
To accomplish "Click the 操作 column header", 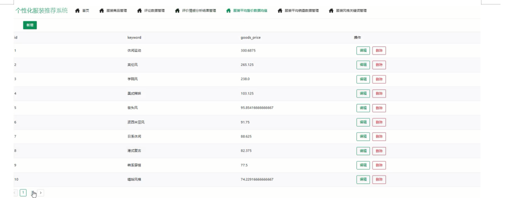I will [x=357, y=37].
